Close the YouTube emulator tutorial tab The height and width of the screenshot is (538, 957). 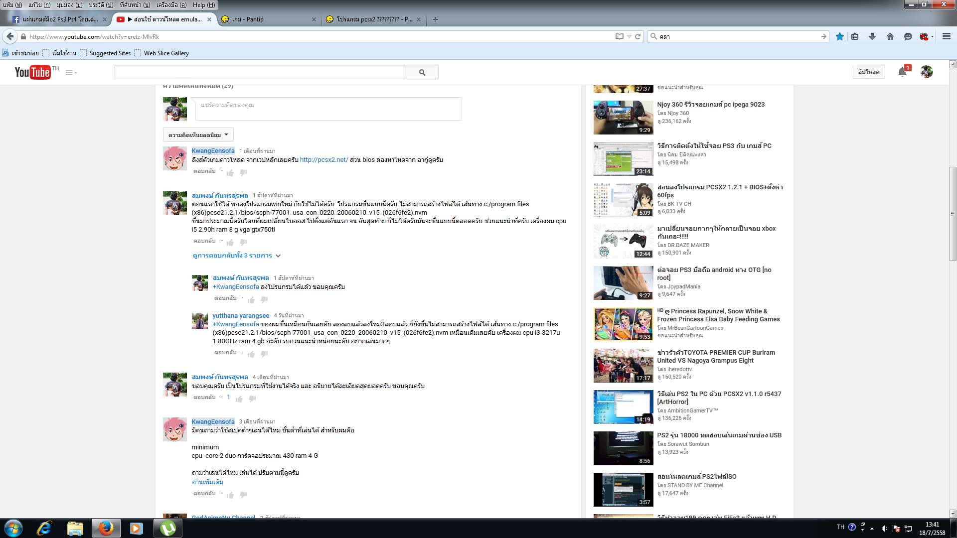tap(209, 19)
